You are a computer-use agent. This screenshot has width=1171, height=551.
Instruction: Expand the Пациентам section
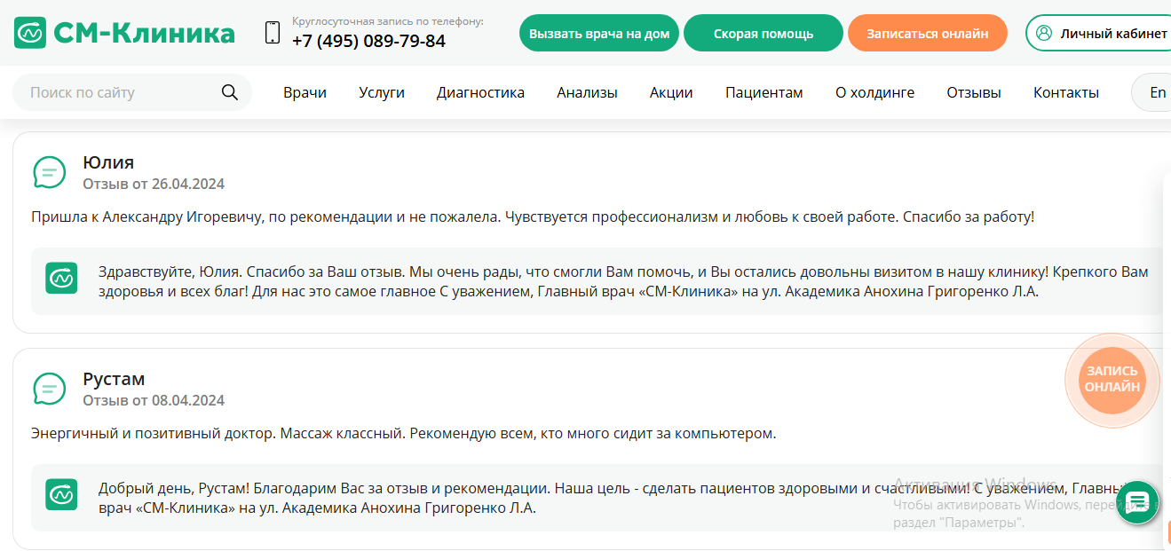(x=764, y=91)
